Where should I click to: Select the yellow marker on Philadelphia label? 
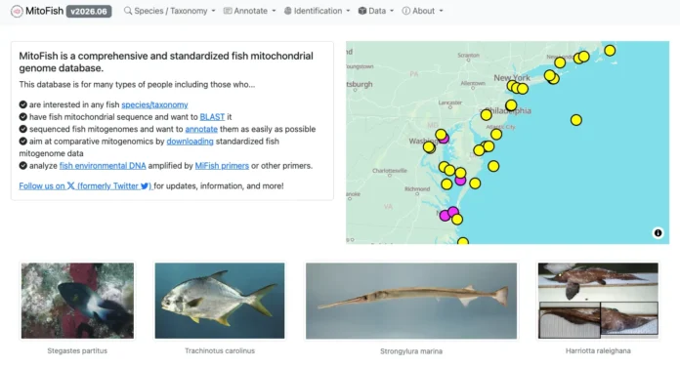point(511,105)
